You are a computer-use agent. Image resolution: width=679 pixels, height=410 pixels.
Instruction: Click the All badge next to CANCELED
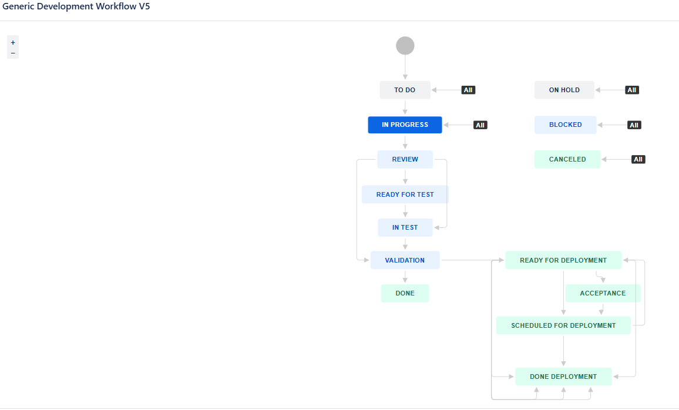click(638, 159)
